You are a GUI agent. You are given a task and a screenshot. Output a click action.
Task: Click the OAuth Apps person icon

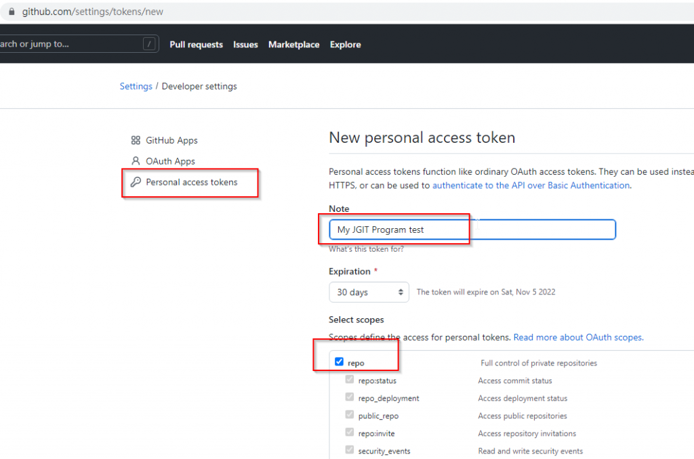tap(136, 161)
